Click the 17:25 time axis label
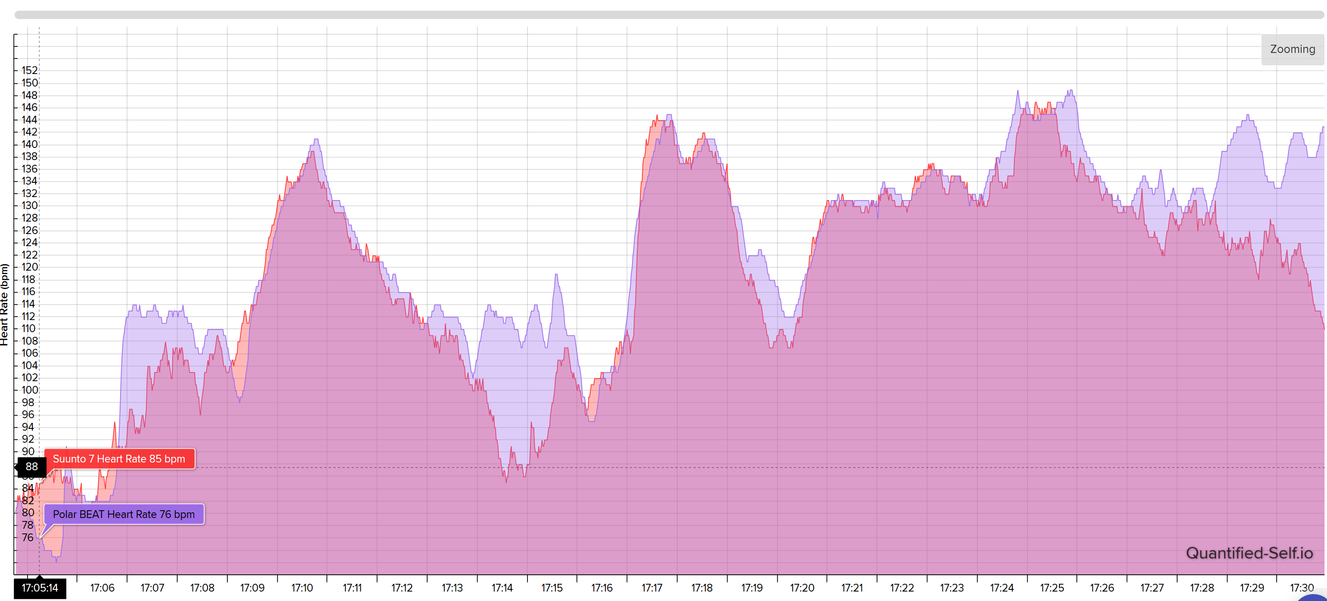The height and width of the screenshot is (601, 1327). click(1052, 588)
